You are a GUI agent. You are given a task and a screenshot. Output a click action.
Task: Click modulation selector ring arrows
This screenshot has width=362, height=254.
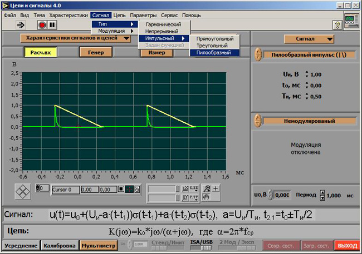click(x=258, y=121)
